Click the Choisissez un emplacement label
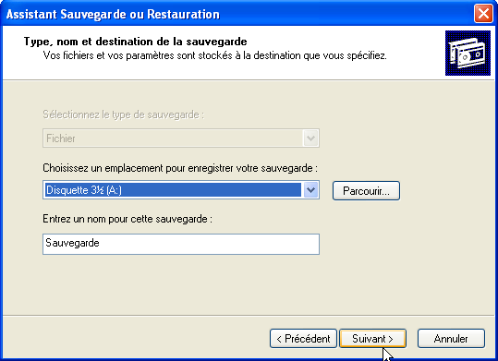Viewport: 498px width, 361px height. pyautogui.click(x=180, y=168)
